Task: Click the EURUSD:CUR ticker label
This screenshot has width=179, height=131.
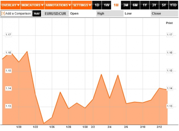Action: tap(55, 13)
